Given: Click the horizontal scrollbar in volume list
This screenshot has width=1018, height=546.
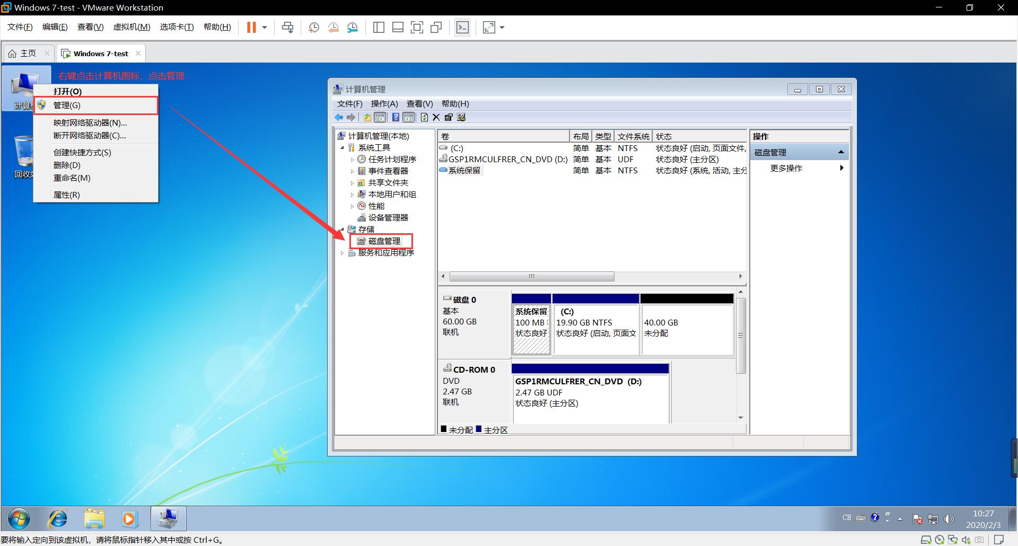Looking at the screenshot, I should (x=532, y=276).
